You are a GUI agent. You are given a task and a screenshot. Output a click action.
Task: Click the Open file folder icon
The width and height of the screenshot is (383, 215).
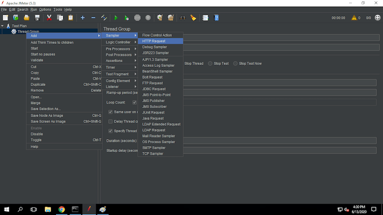pyautogui.click(x=26, y=18)
